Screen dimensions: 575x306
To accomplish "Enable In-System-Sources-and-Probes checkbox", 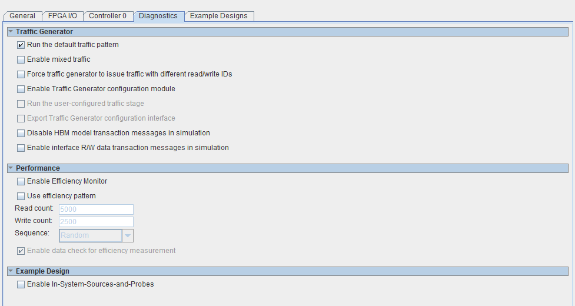I will [21, 284].
